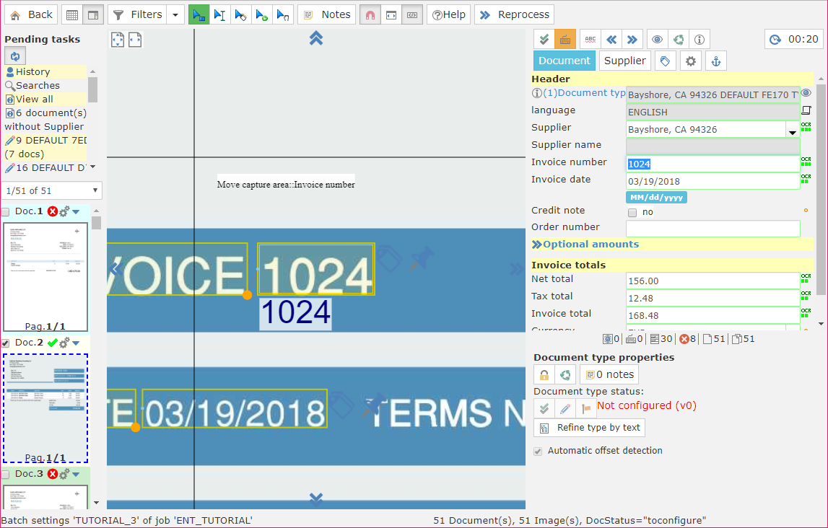The height and width of the screenshot is (528, 828).
Task: Click the lock icon under Document type properties
Action: 544,374
